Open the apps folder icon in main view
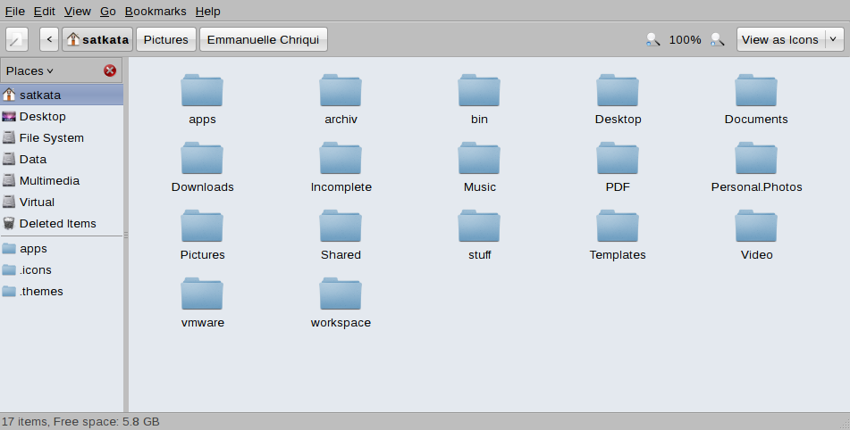 point(202,90)
